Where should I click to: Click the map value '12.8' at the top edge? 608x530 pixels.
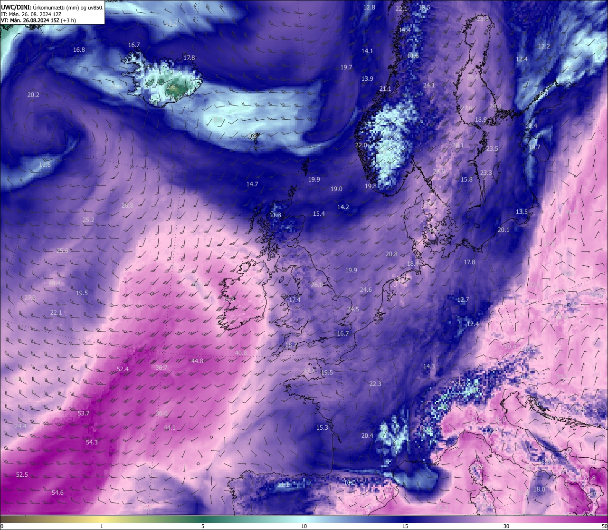(x=369, y=8)
